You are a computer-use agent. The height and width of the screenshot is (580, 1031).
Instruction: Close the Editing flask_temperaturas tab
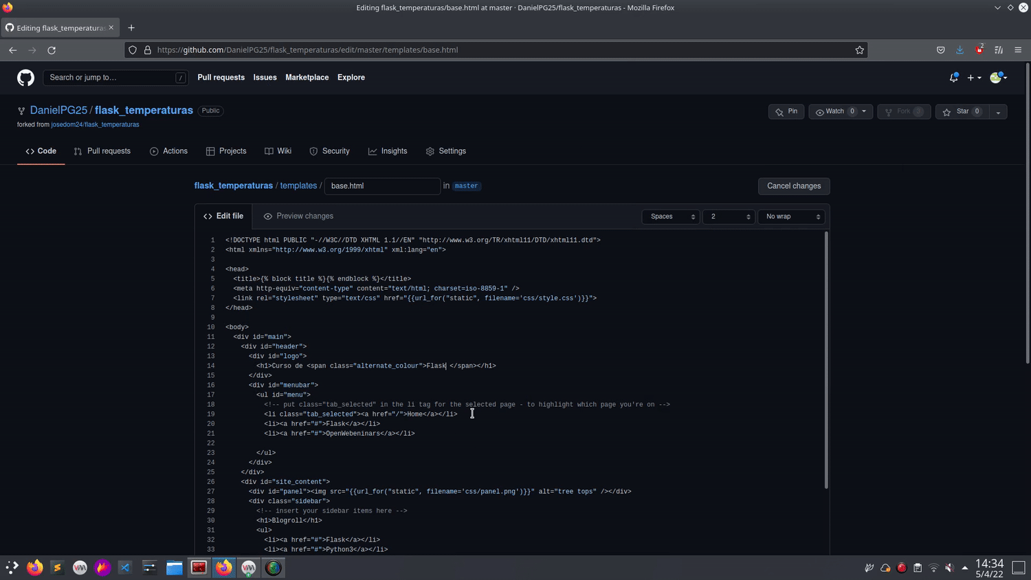point(111,27)
